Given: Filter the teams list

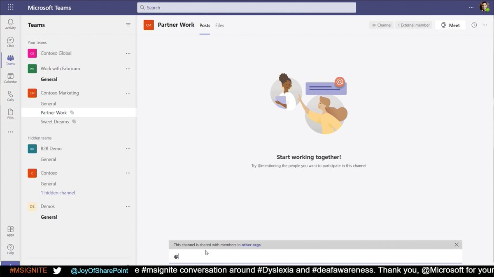Looking at the screenshot, I should coord(128,25).
